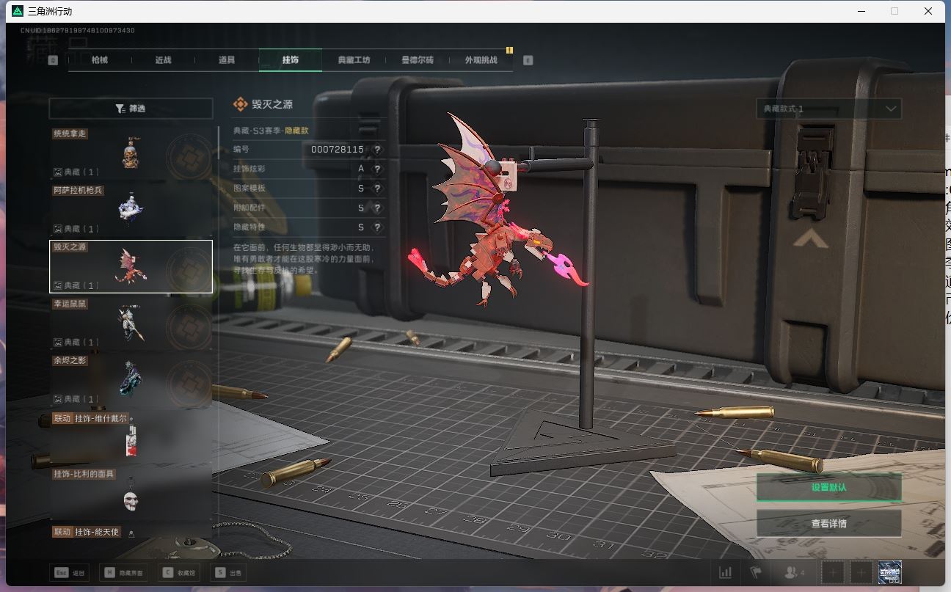The width and height of the screenshot is (951, 592).
Task: Select the 幸运鼠鼠 charm in list
Action: 131,323
